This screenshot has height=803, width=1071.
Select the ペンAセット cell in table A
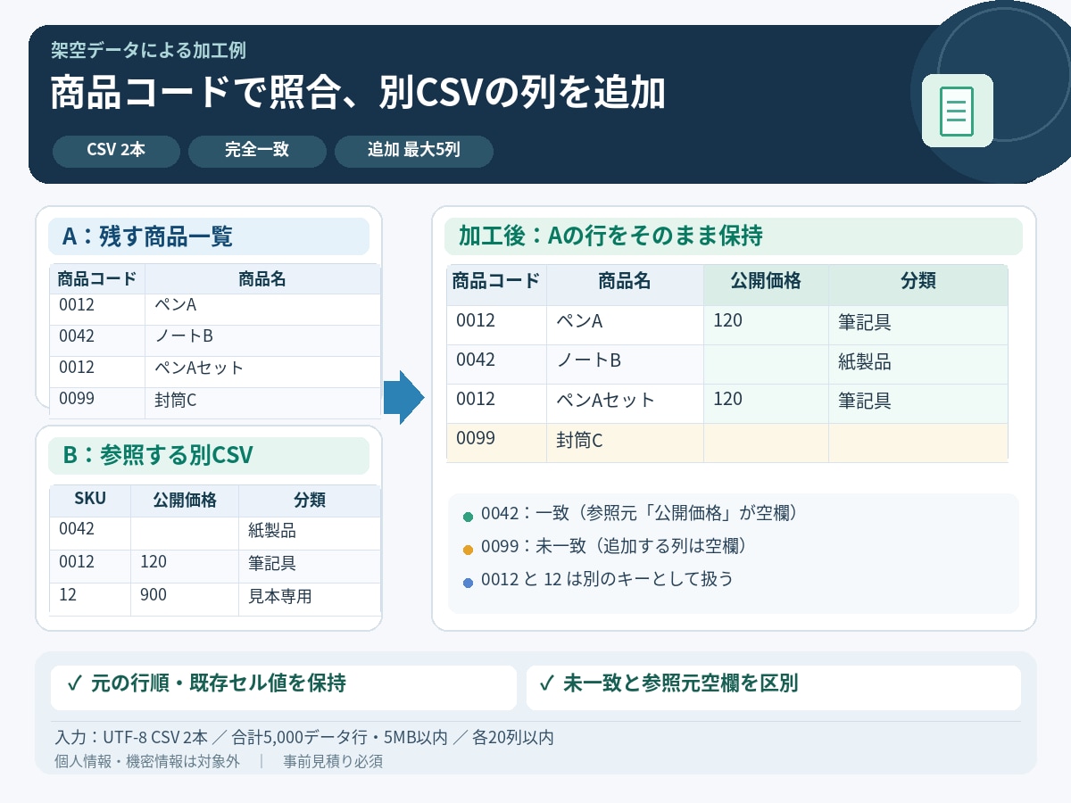click(262, 372)
